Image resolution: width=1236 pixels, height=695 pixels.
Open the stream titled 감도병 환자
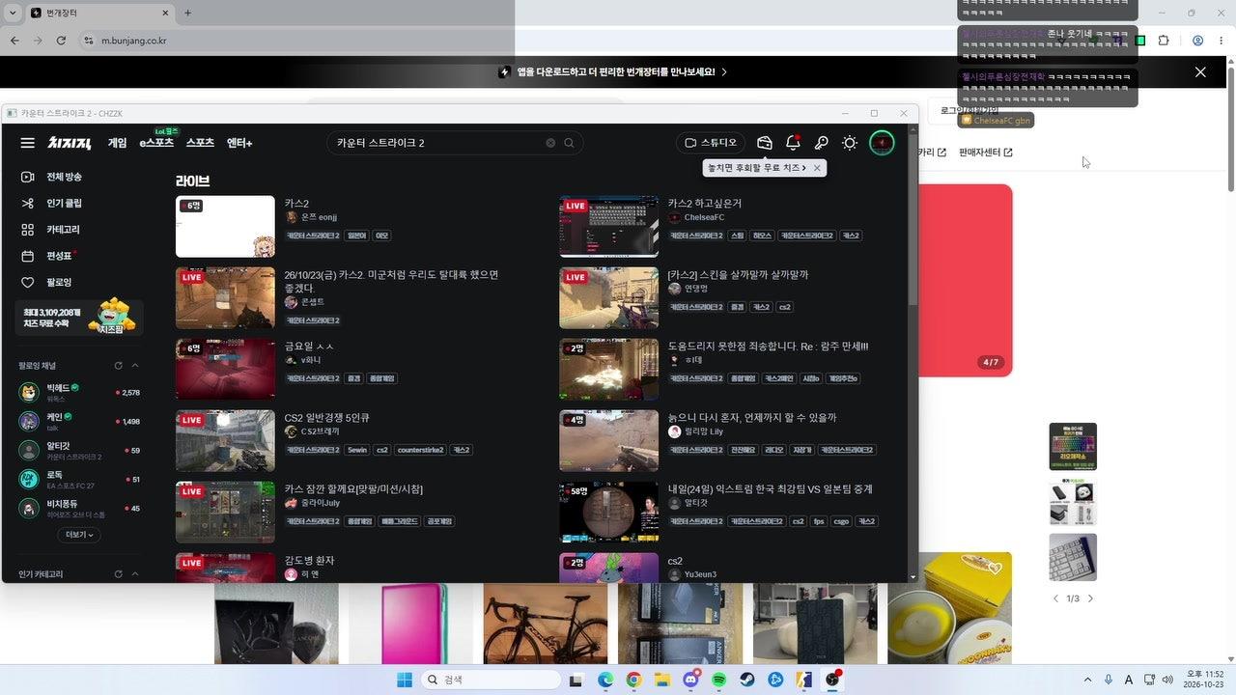coord(309,561)
